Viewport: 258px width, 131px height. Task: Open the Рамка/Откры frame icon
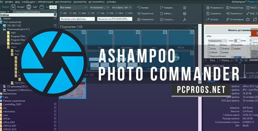coord(228,8)
